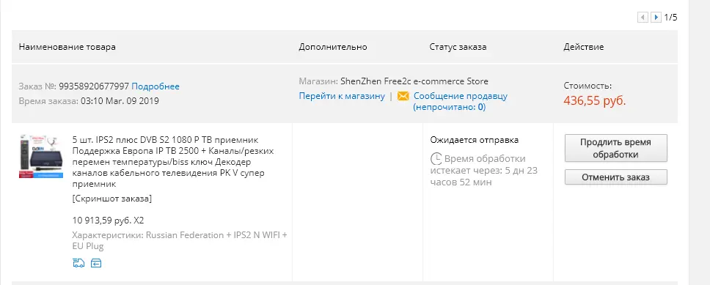
Task: Click the Ожидается отправка status text
Action: click(x=475, y=140)
